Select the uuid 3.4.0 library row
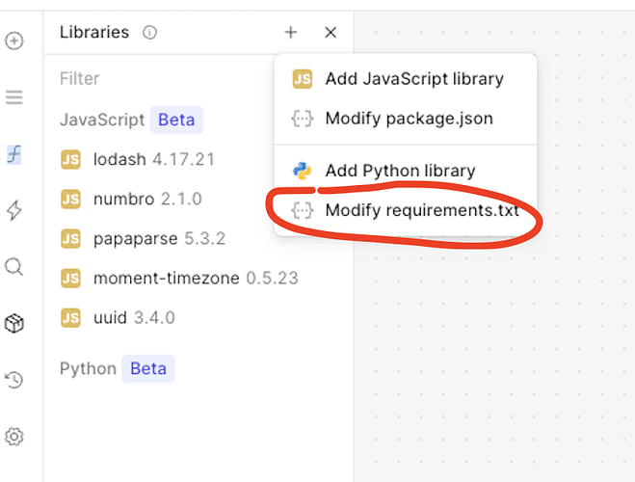 198,318
